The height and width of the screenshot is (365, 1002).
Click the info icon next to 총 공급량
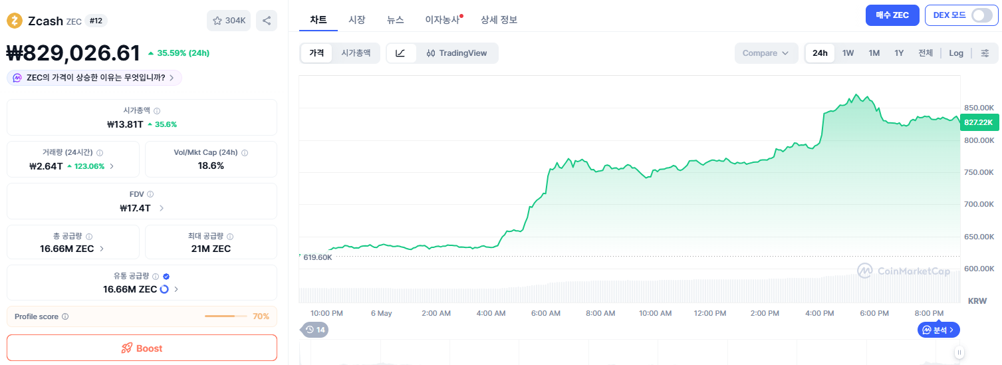[89, 237]
